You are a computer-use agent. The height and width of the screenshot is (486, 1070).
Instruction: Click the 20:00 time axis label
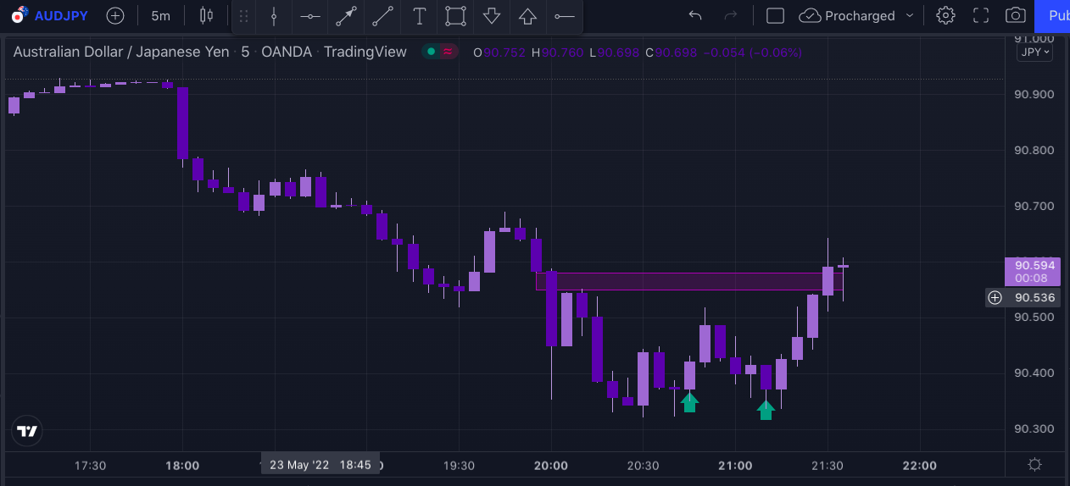pos(551,465)
